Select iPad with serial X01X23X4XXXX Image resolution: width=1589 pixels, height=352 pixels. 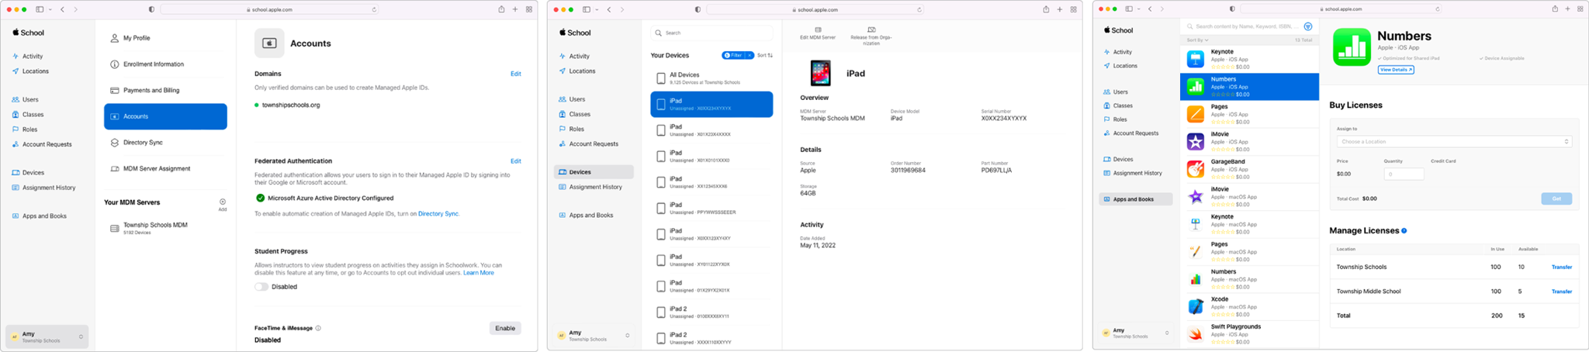(711, 130)
